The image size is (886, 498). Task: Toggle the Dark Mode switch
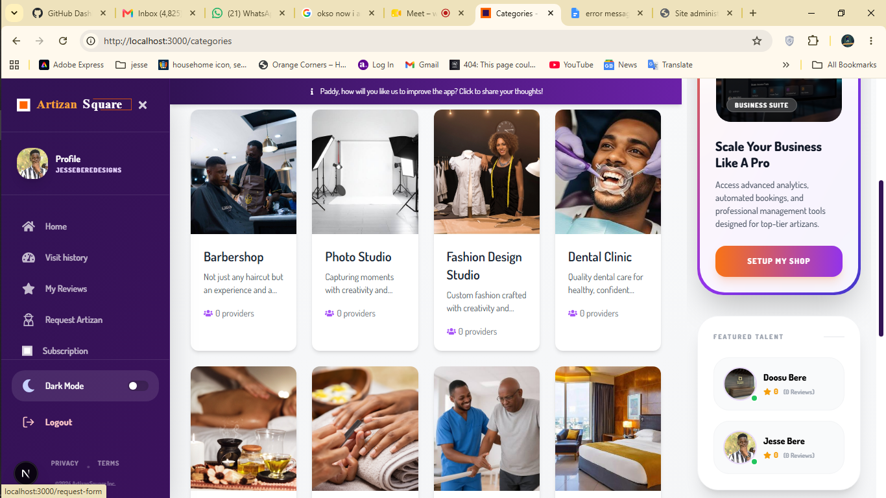coord(138,386)
